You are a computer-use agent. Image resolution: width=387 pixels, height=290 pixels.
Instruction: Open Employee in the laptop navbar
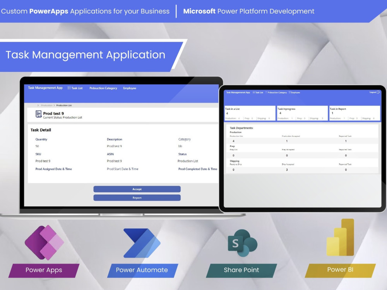click(x=130, y=88)
